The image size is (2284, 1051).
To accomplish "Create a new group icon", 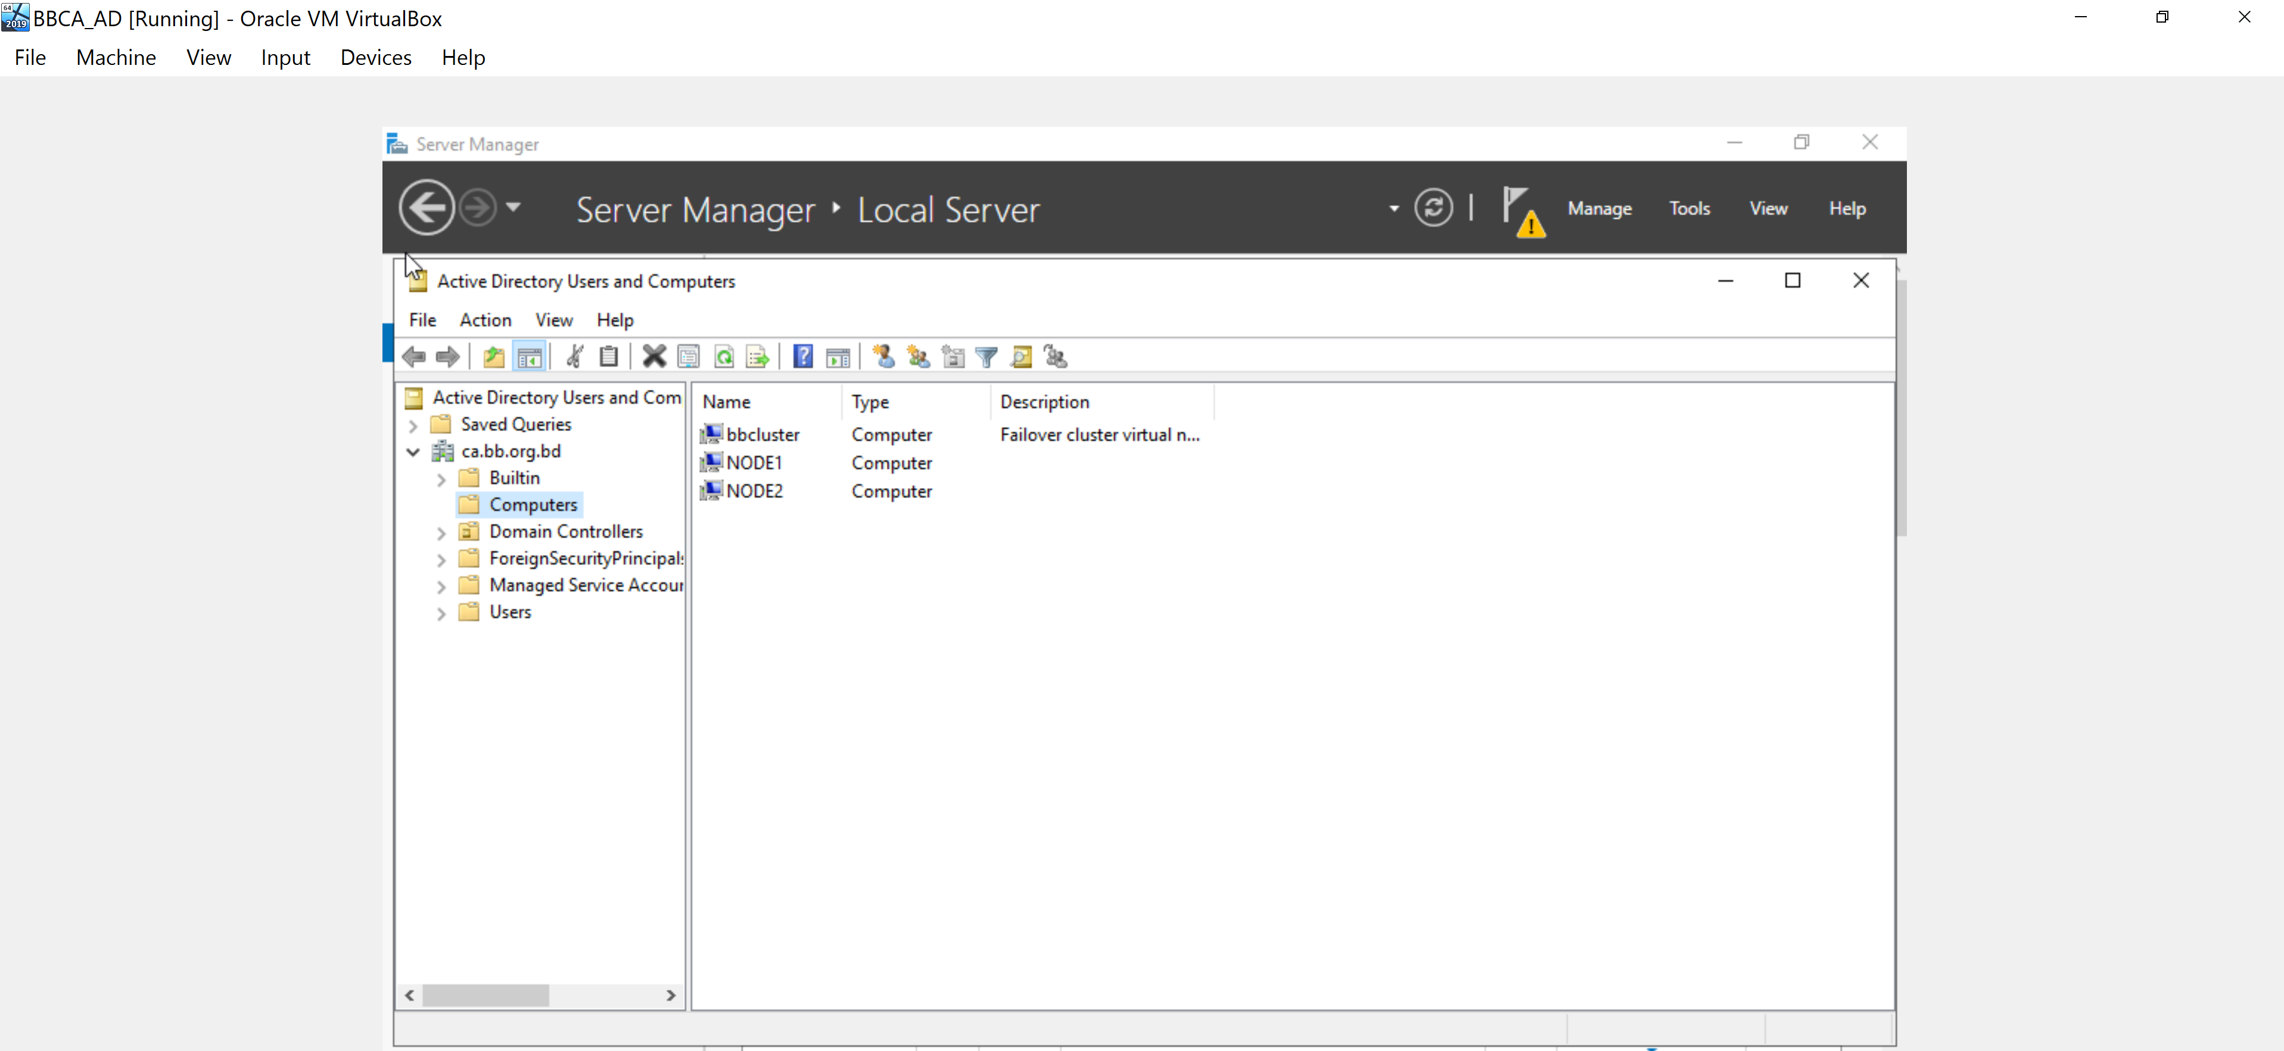I will point(917,357).
